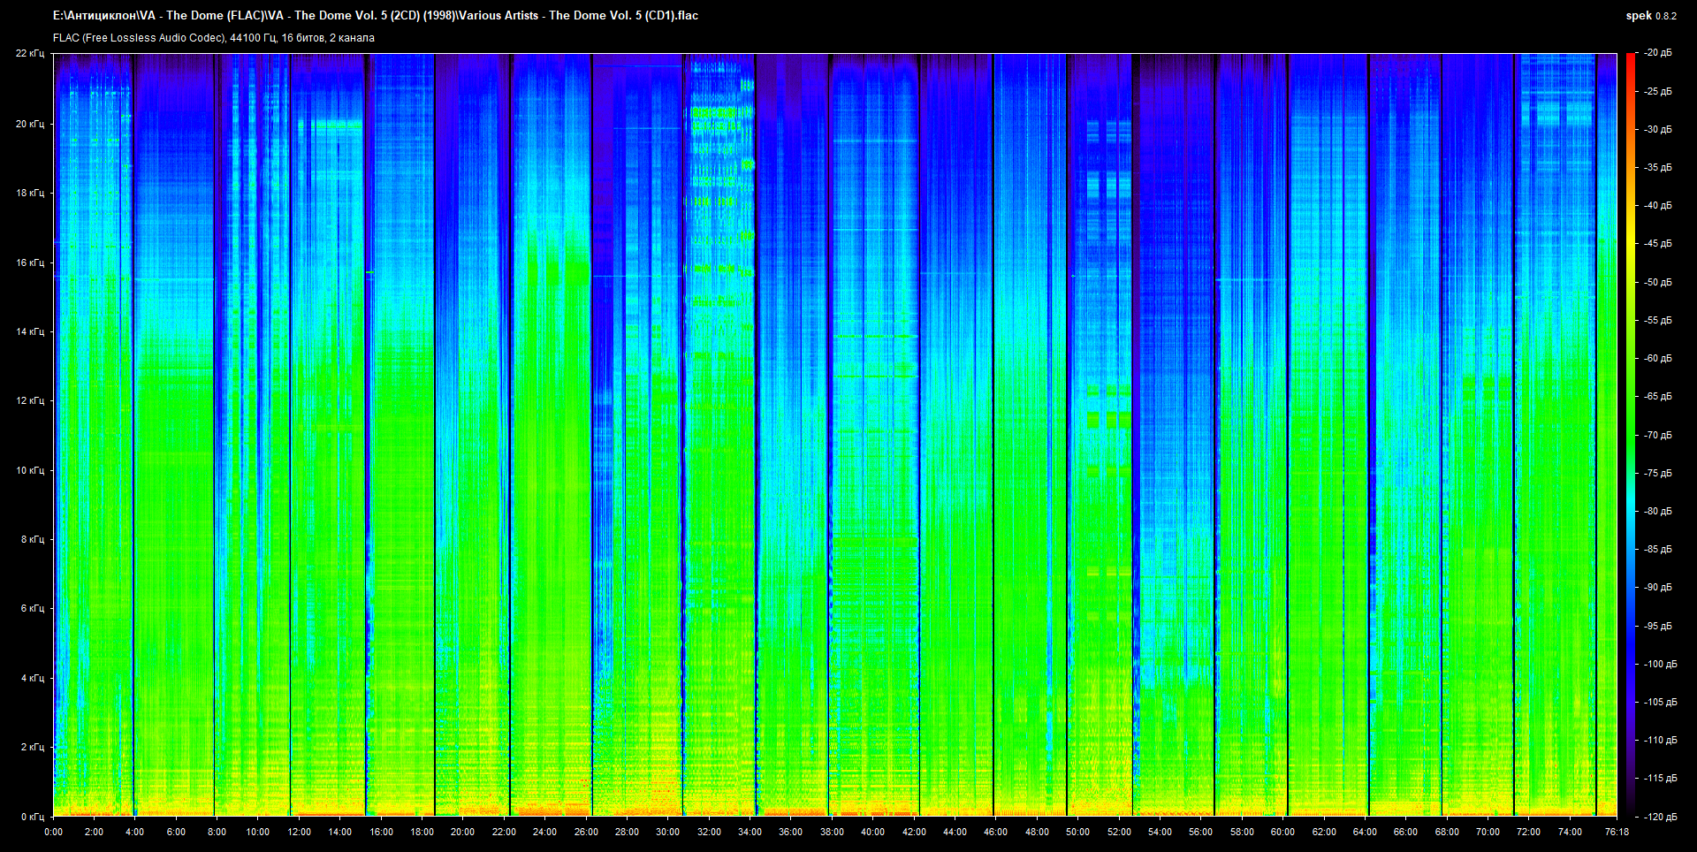Click the FLAC file path title
Image resolution: width=1697 pixels, height=852 pixels.
(x=376, y=15)
